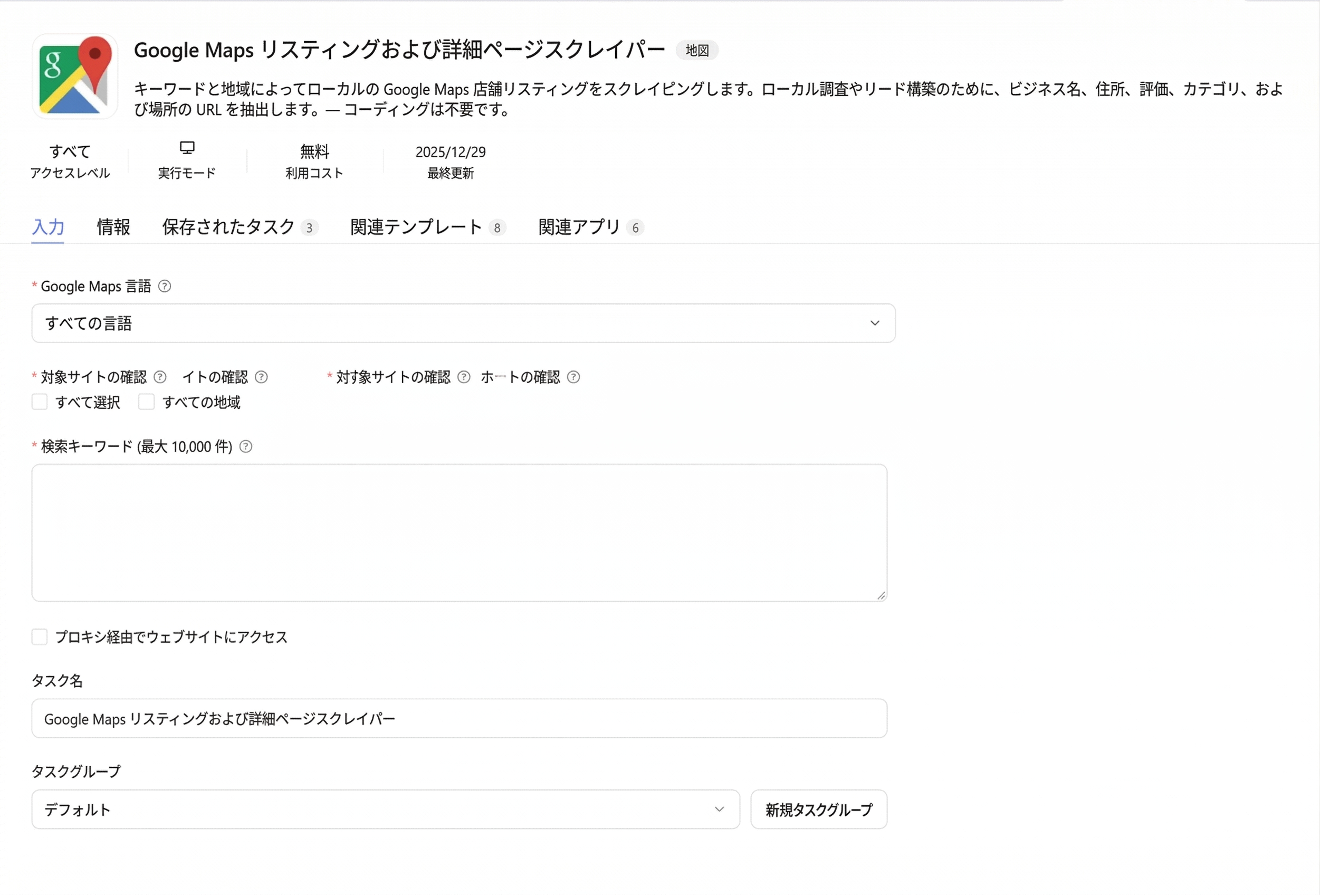Click the help icon beside イトの確認
The height and width of the screenshot is (895, 1320).
pos(261,377)
